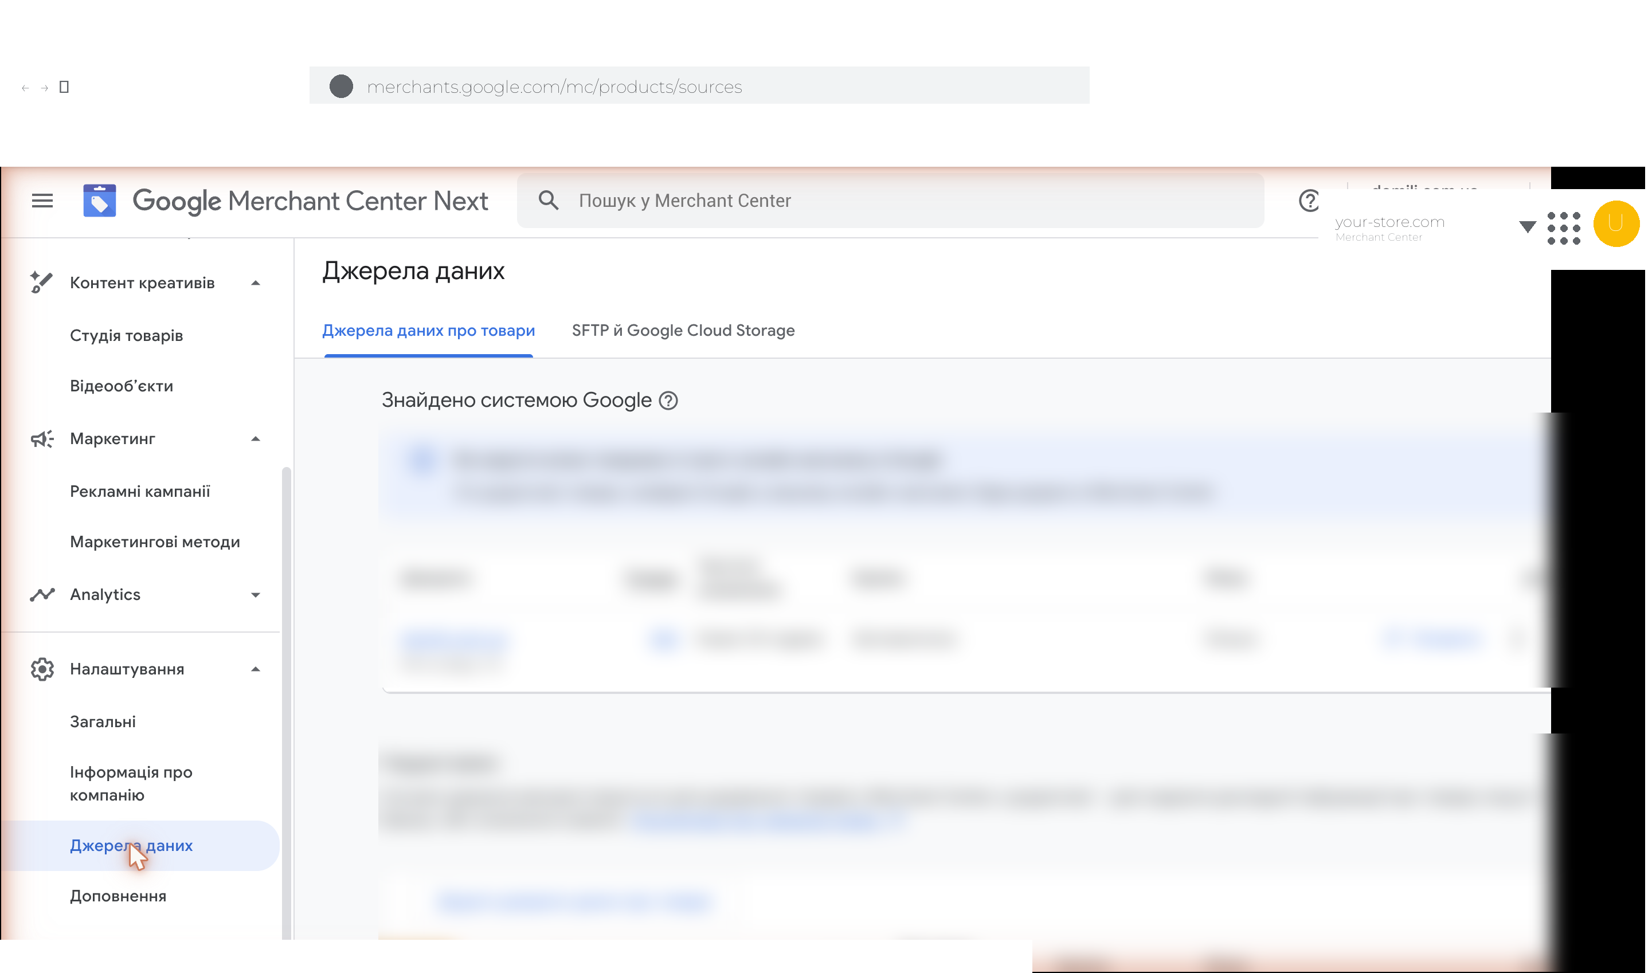Image resolution: width=1652 pixels, height=973 pixels.
Task: Click the Маркетинг menu label
Action: (x=113, y=438)
